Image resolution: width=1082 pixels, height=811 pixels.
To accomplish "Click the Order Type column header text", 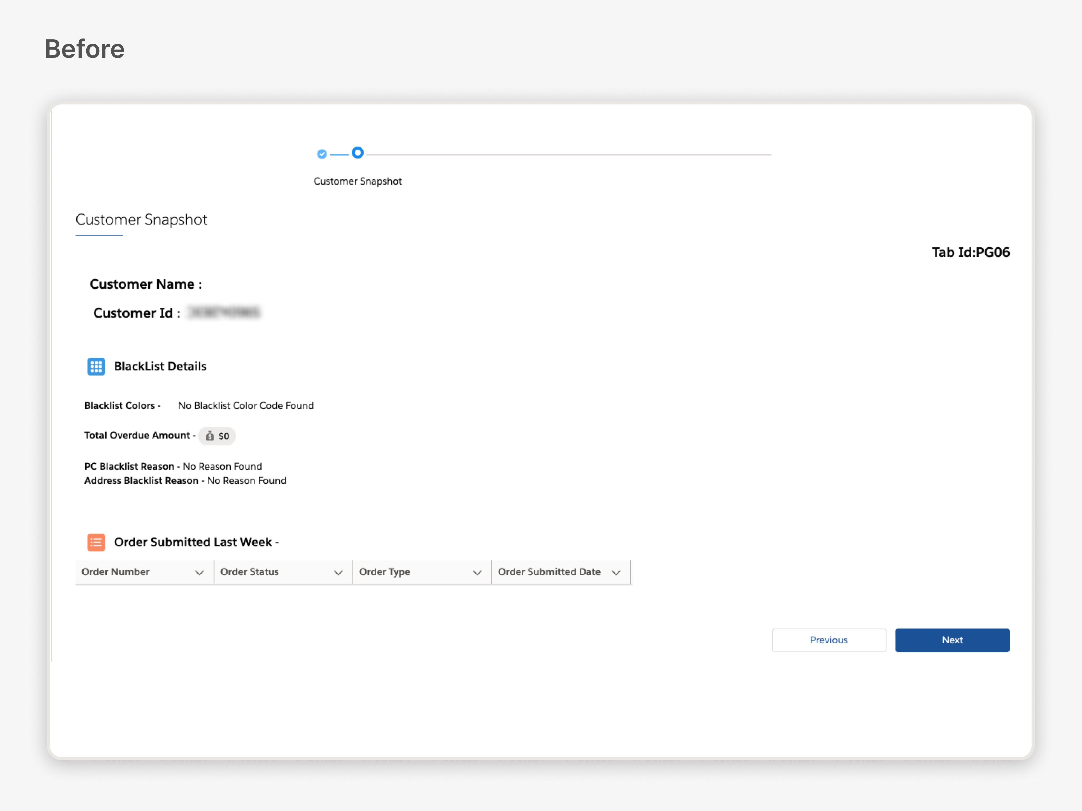I will click(384, 572).
